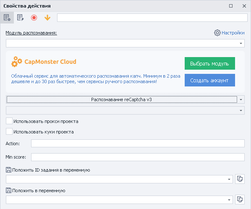
Task: Click the Модуль распознавания label
Action: [31, 33]
